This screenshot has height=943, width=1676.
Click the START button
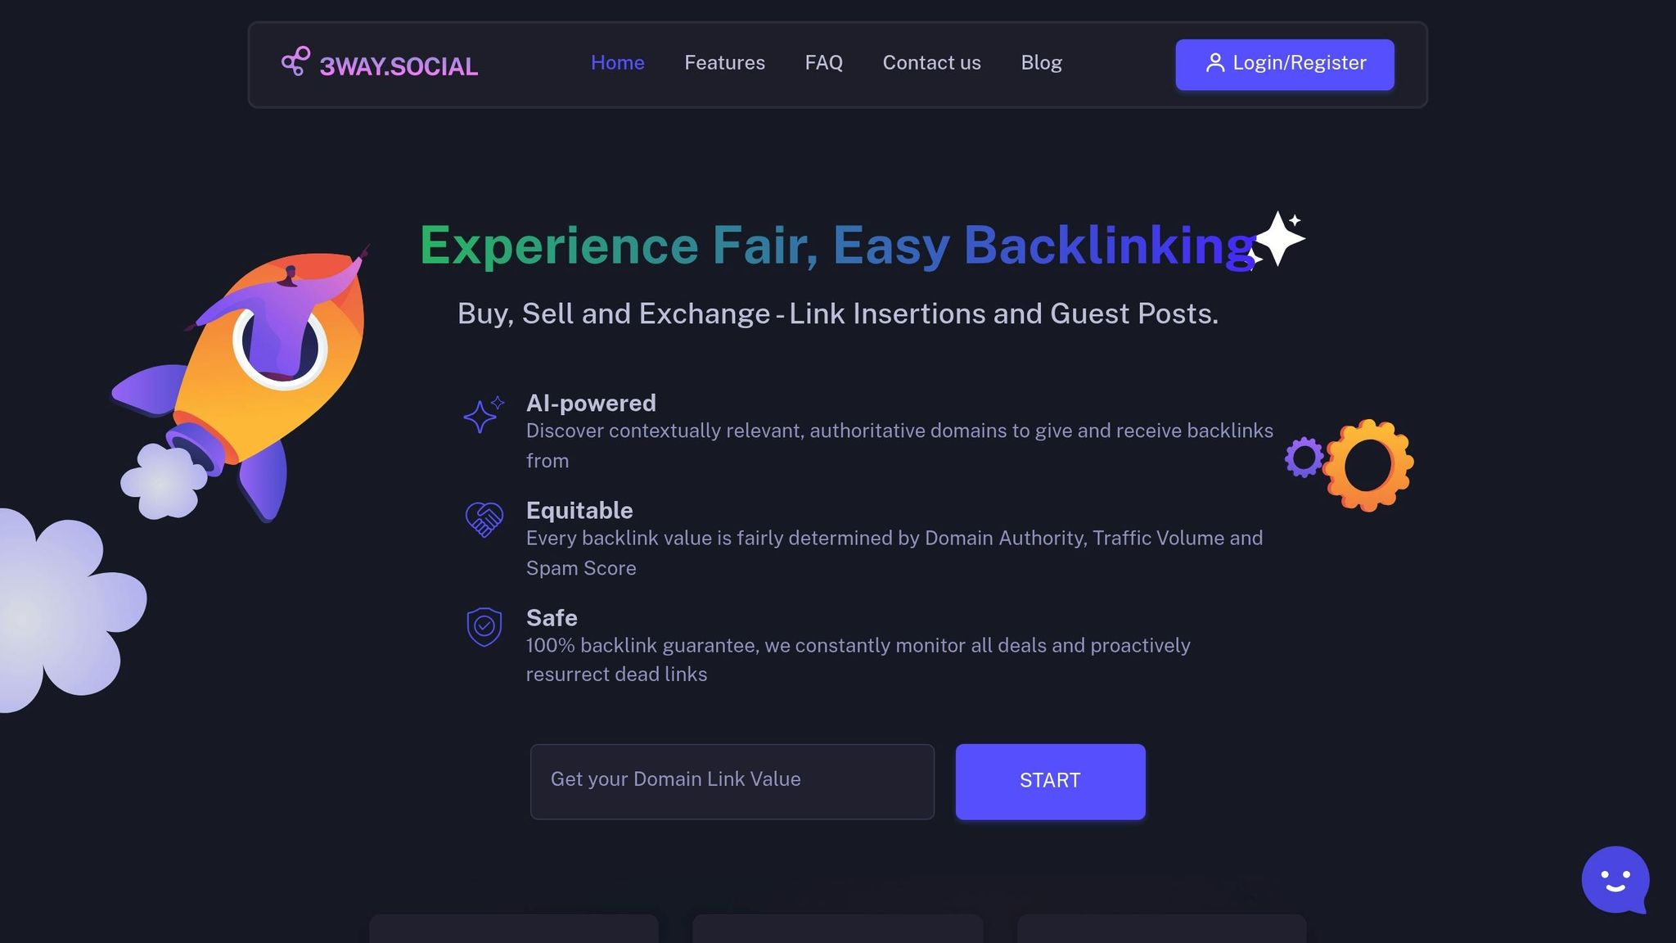pyautogui.click(x=1050, y=782)
